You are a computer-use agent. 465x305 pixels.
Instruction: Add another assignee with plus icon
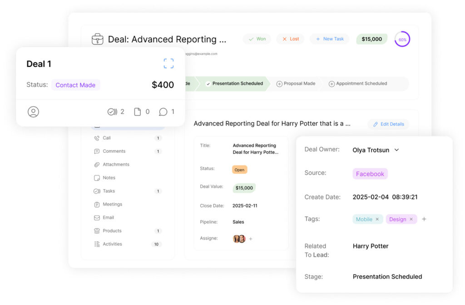pyautogui.click(x=251, y=239)
